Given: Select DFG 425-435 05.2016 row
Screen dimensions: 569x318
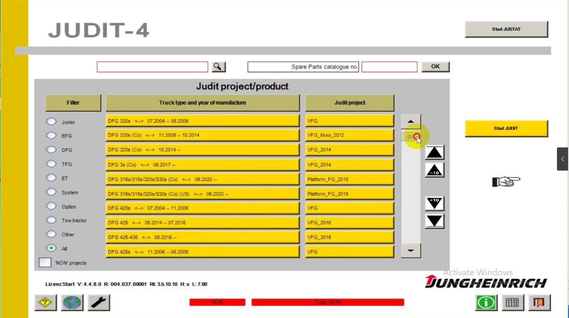Looking at the screenshot, I should pos(203,237).
